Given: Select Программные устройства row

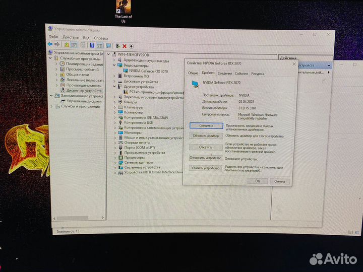Looking at the screenshot, I should pos(145,153).
